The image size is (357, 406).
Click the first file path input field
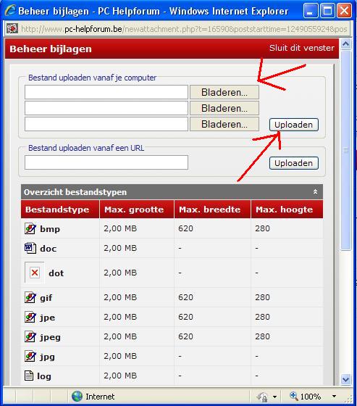(106, 92)
